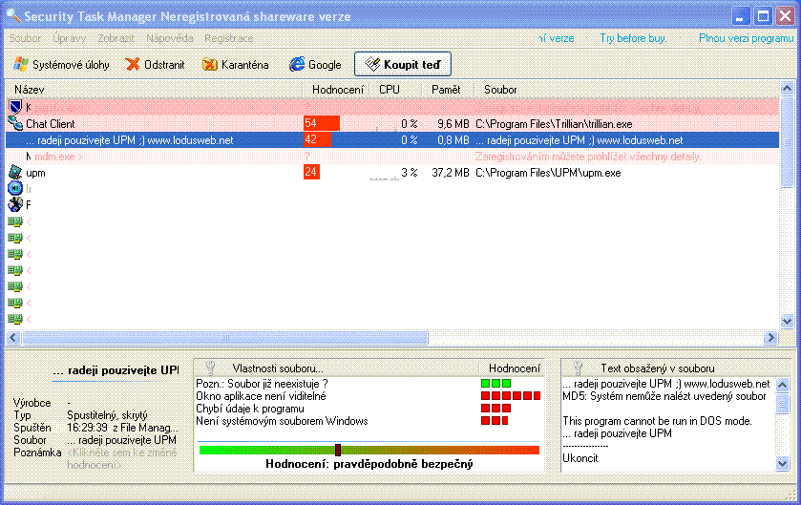Select the mdm.exe row
The image size is (801, 505).
pos(392,157)
